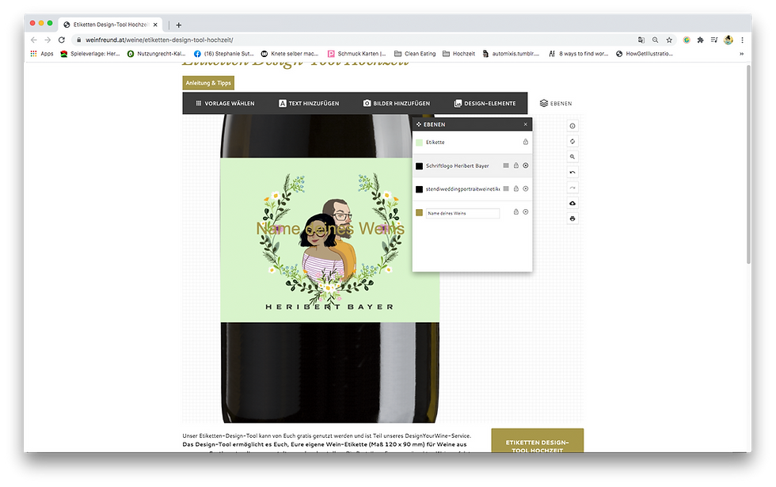Click the move handle icon in Ebenen header

click(x=419, y=124)
